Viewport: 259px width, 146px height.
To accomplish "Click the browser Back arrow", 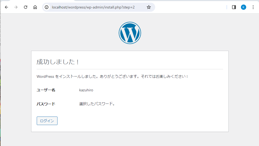I will [6, 7].
